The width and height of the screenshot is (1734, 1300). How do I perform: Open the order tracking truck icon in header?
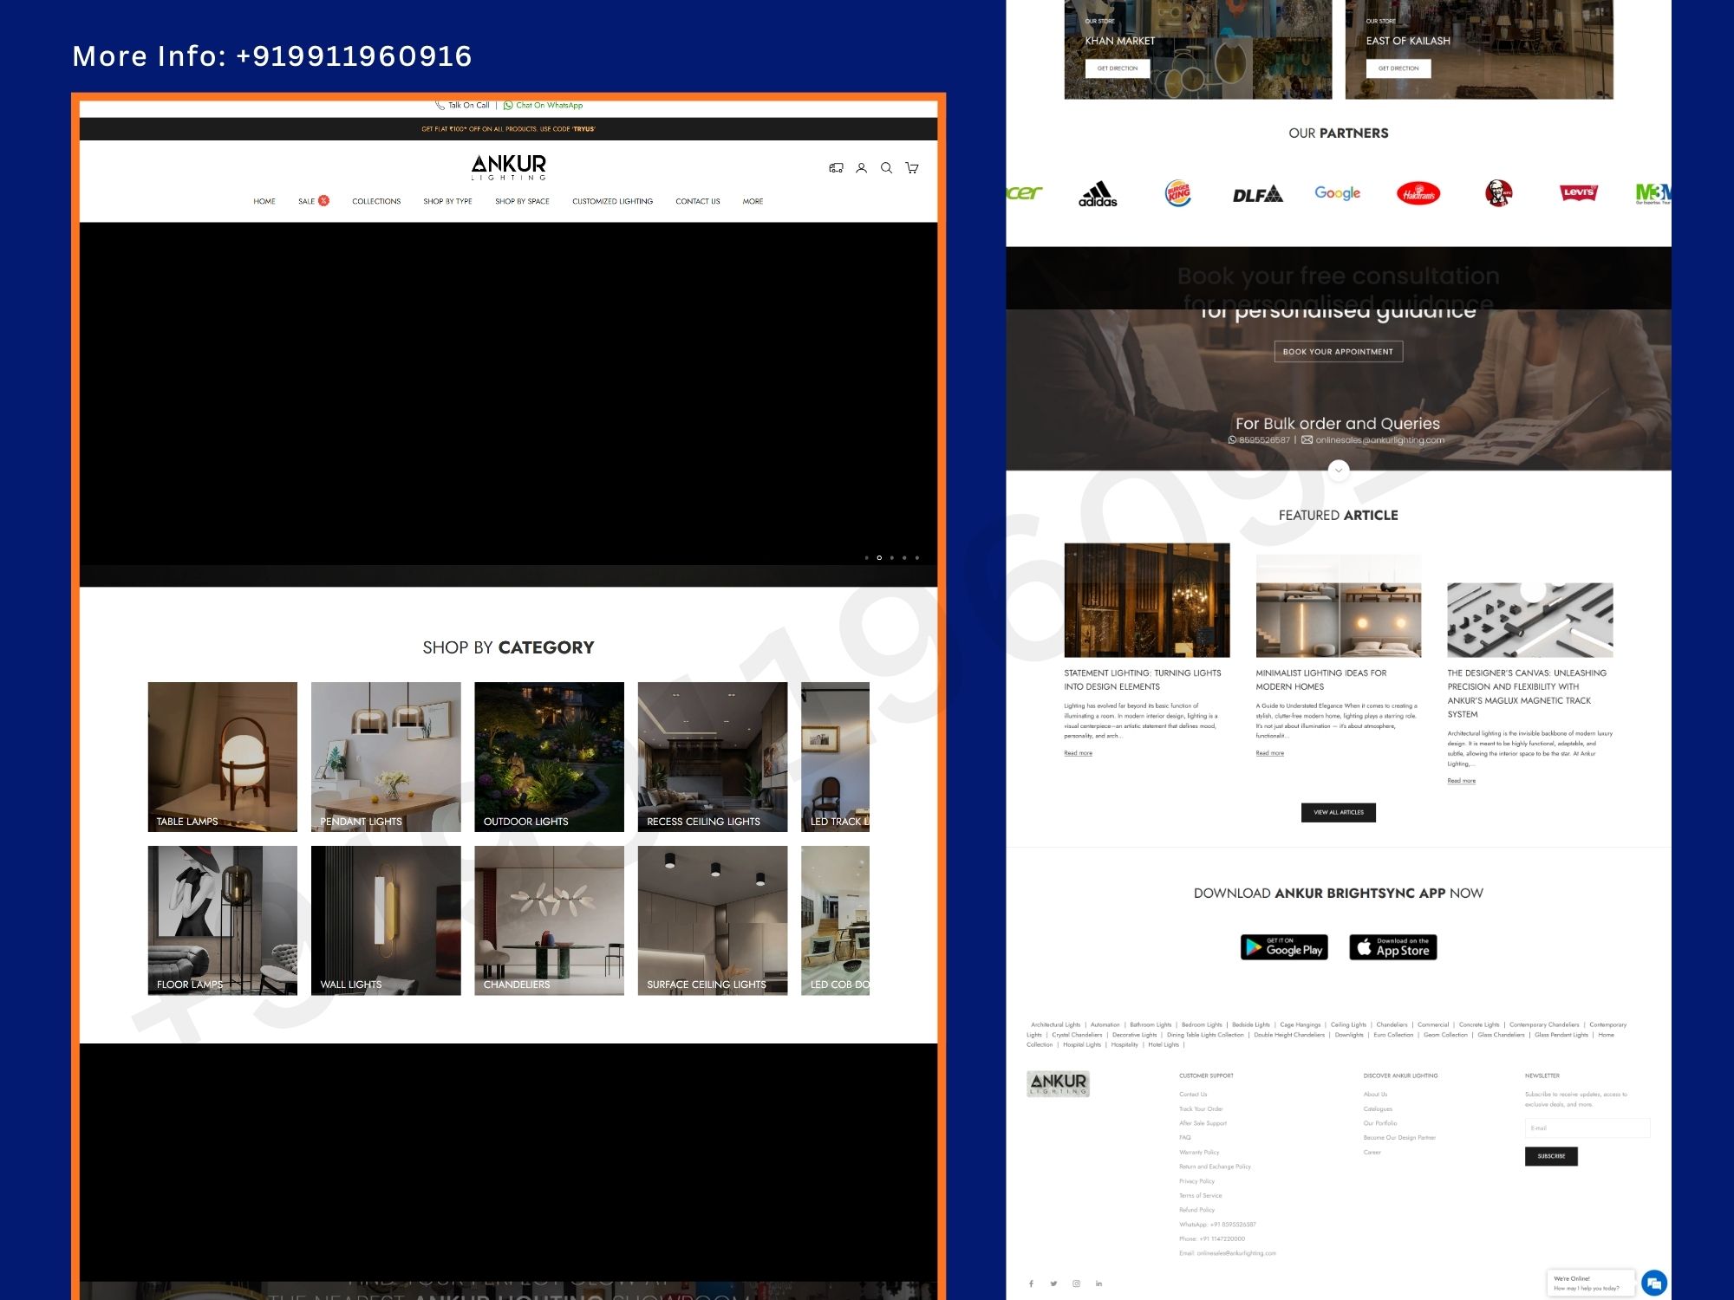click(836, 167)
